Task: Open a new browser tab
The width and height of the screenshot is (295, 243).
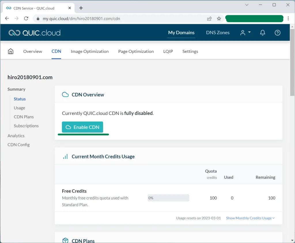Action: 81,8
